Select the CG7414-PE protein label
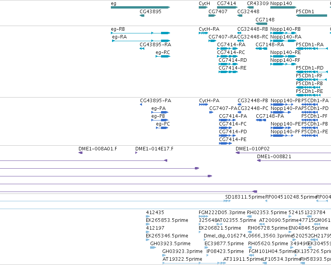Image resolution: width=331 pixels, height=265 pixels. pos(233,139)
